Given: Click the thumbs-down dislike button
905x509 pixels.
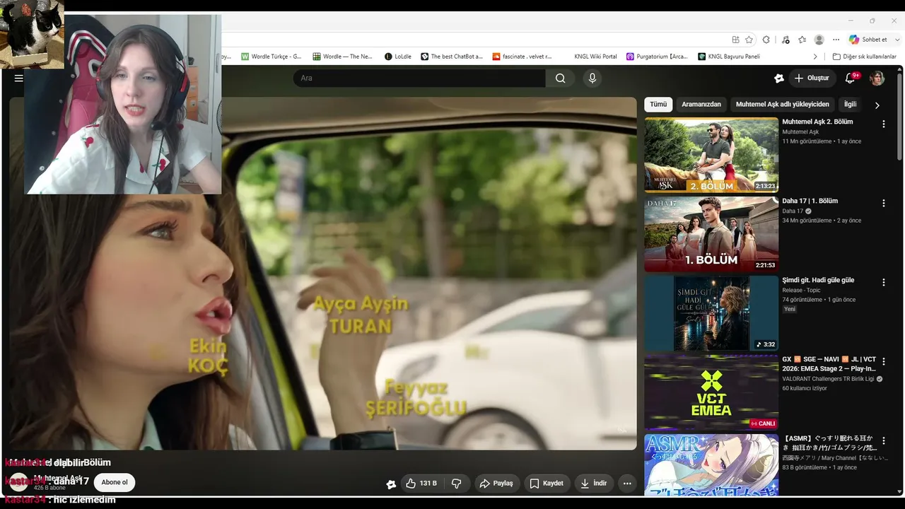Looking at the screenshot, I should [457, 484].
